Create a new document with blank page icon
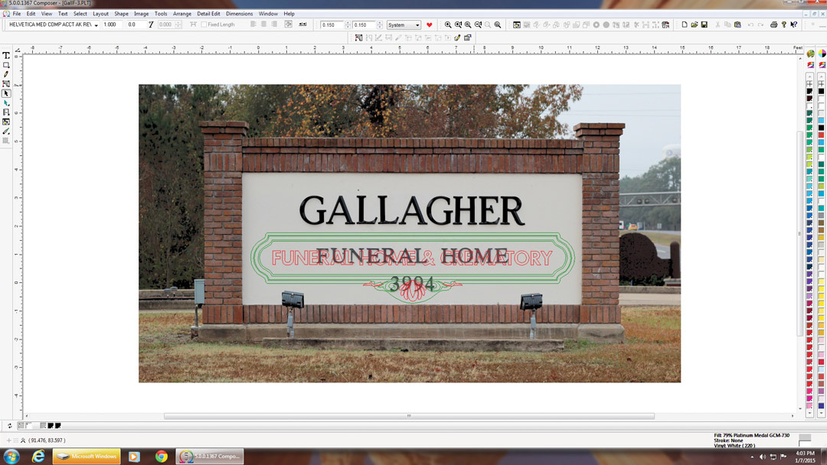Screen dimensions: 827x465 [x=684, y=24]
